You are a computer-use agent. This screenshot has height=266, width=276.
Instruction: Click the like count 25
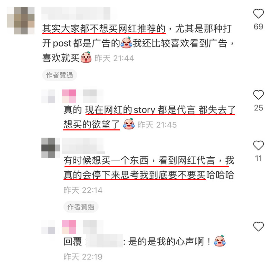pyautogui.click(x=258, y=108)
